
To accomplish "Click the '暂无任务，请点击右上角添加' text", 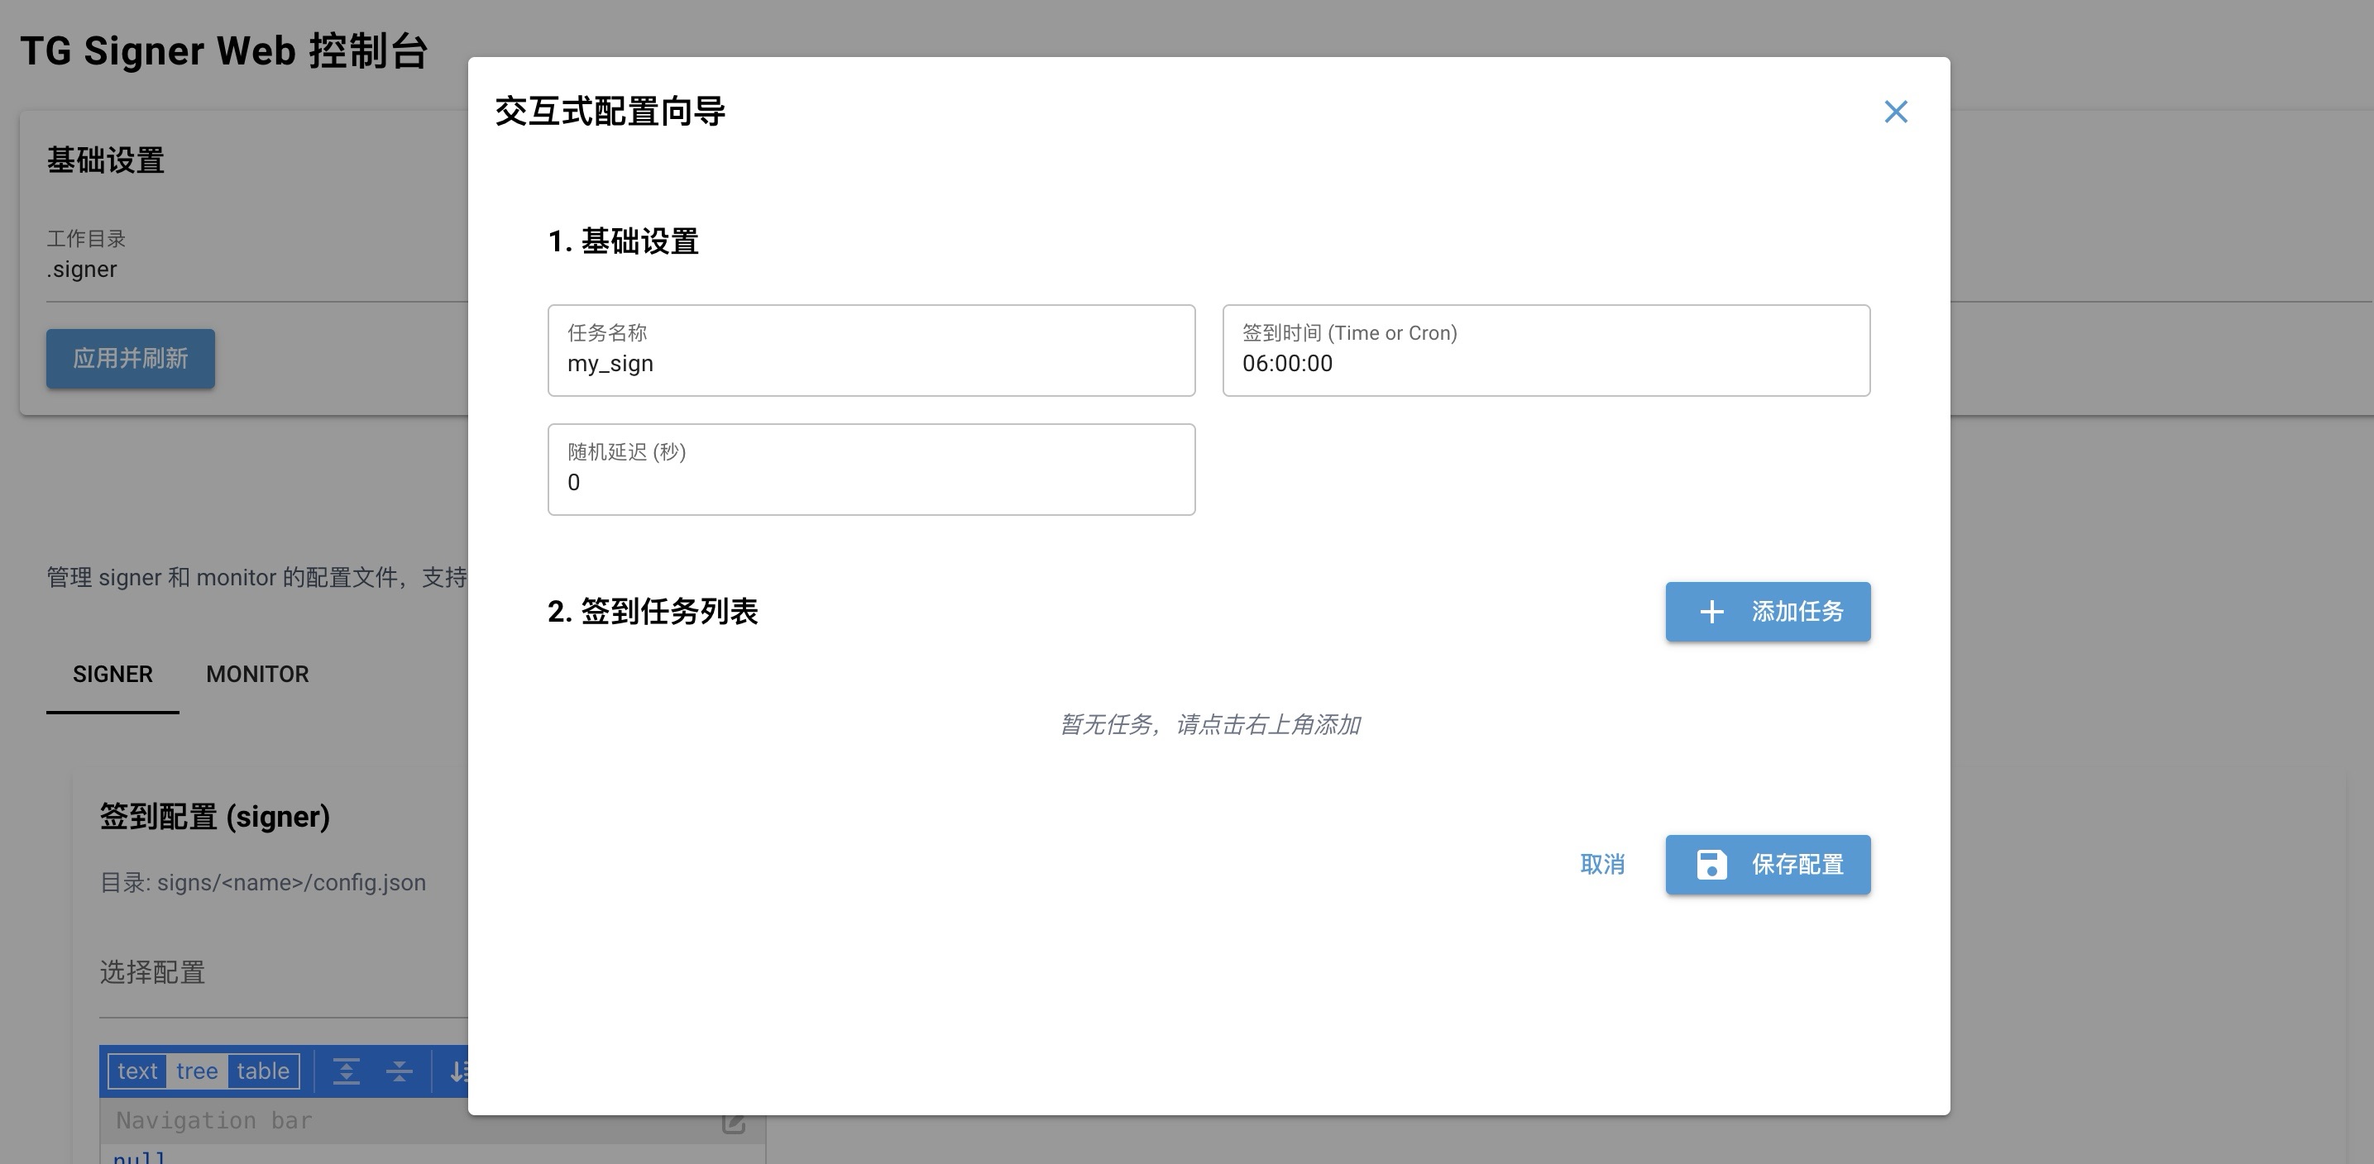I will [x=1209, y=725].
